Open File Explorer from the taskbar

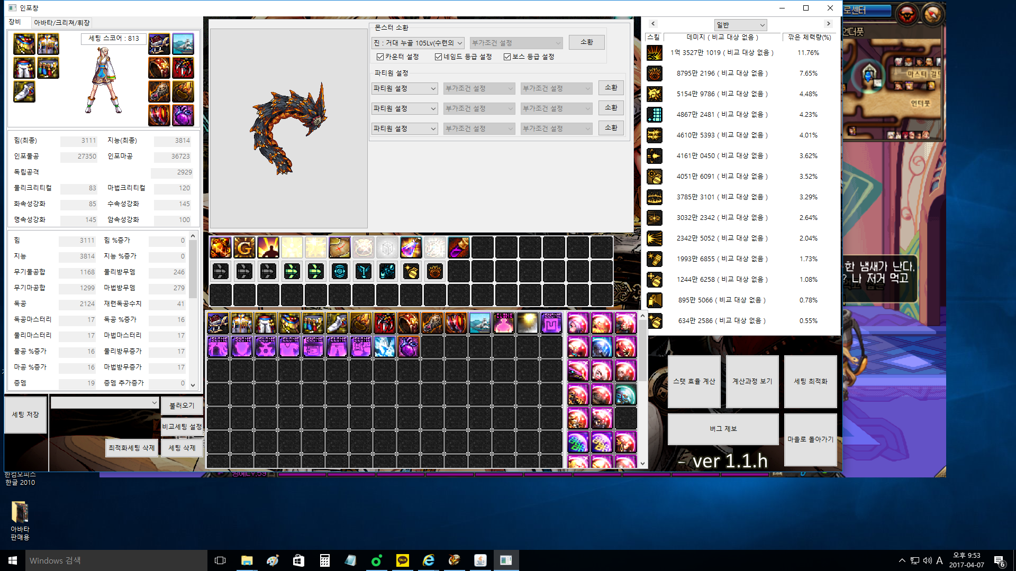[x=247, y=560]
